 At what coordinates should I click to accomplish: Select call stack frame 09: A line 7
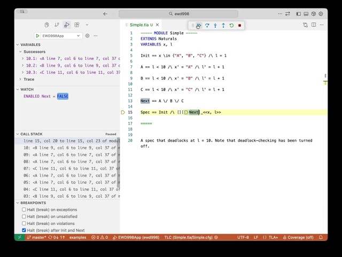tap(67, 155)
